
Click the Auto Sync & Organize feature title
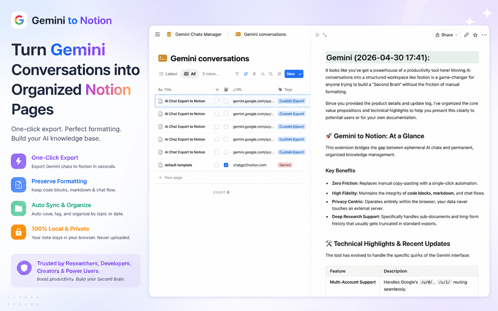point(61,205)
